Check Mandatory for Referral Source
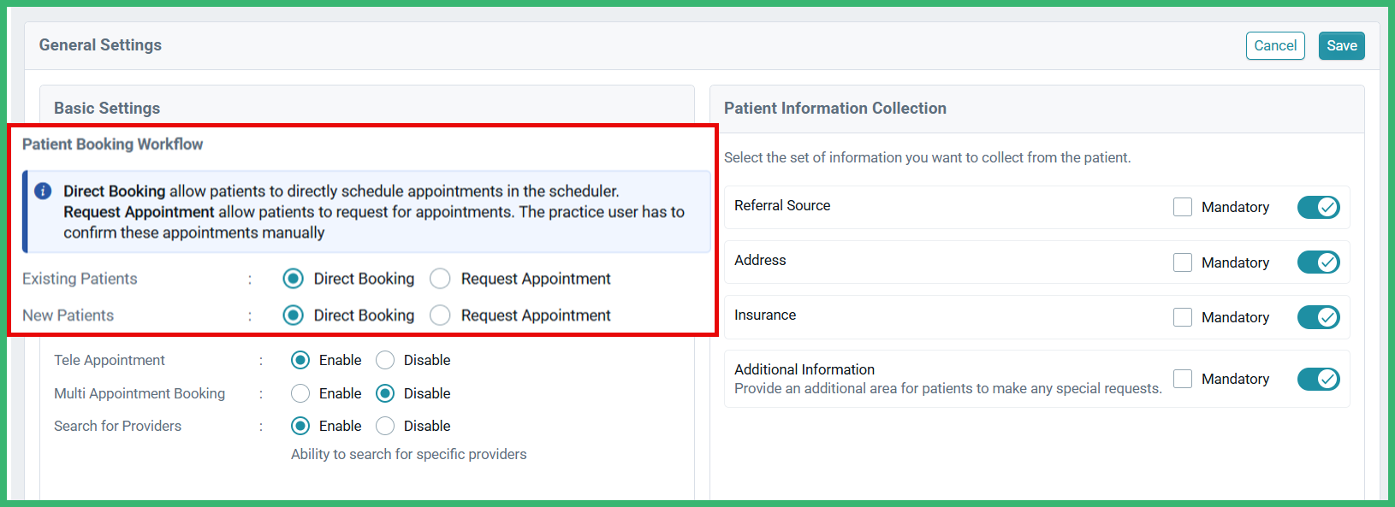 (x=1182, y=207)
